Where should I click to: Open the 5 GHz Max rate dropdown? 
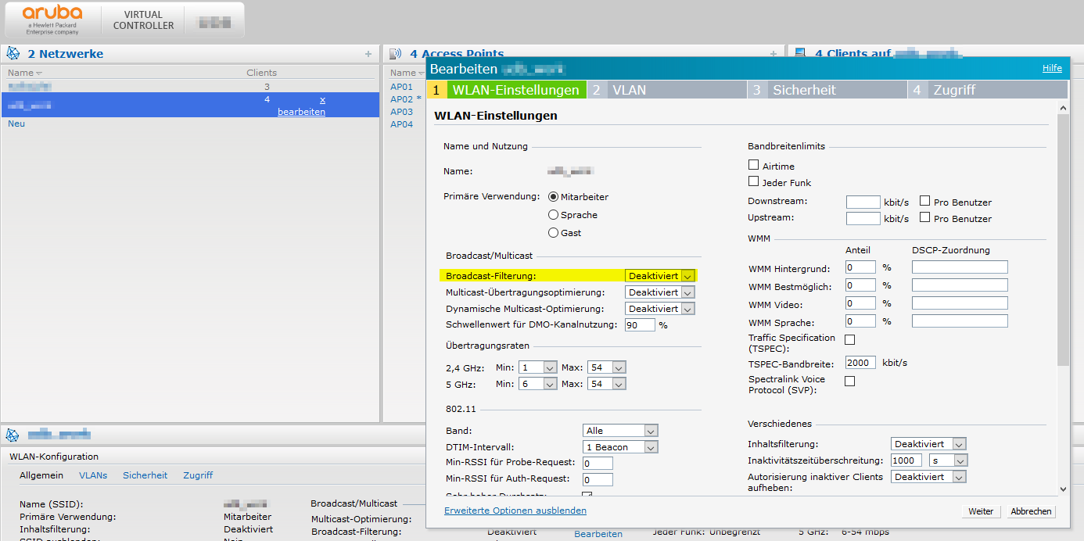click(x=608, y=384)
